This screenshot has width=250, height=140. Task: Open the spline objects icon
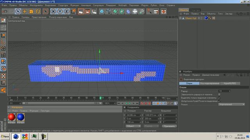coord(109,11)
